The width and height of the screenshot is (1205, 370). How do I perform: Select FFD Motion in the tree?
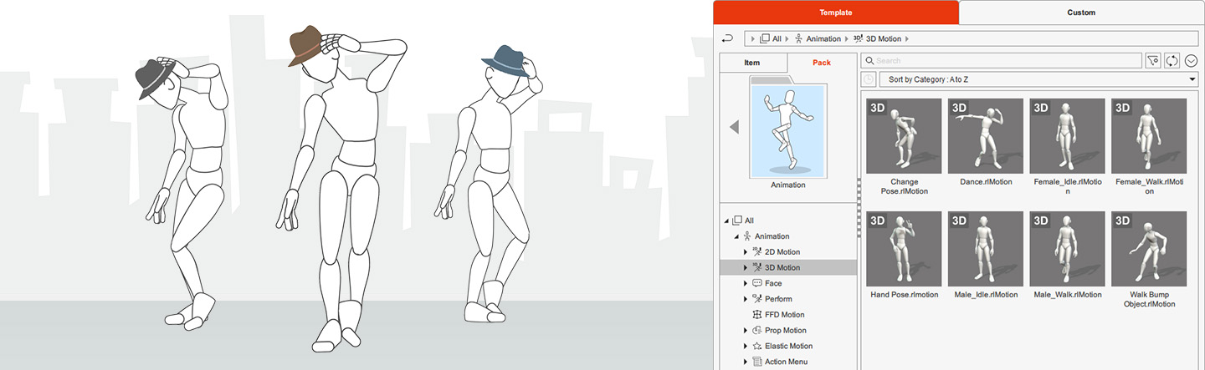click(x=784, y=315)
